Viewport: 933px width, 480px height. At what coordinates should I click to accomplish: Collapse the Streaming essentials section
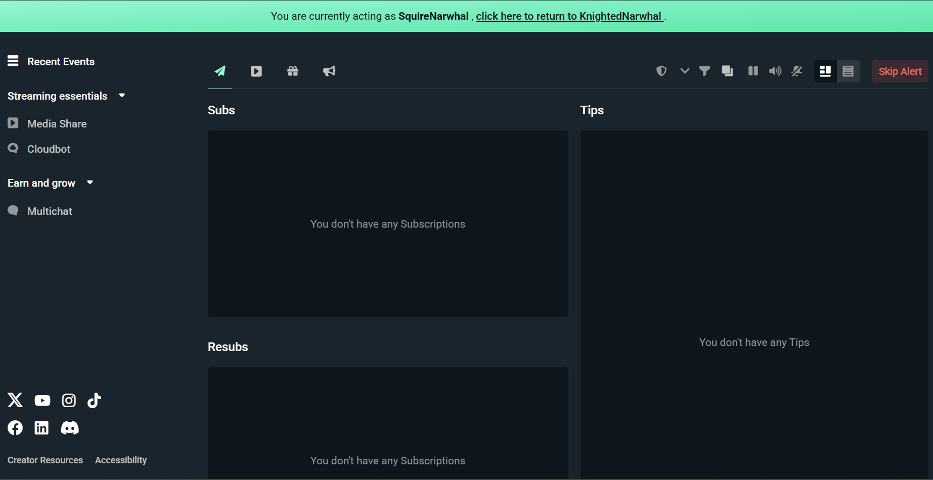(x=121, y=95)
